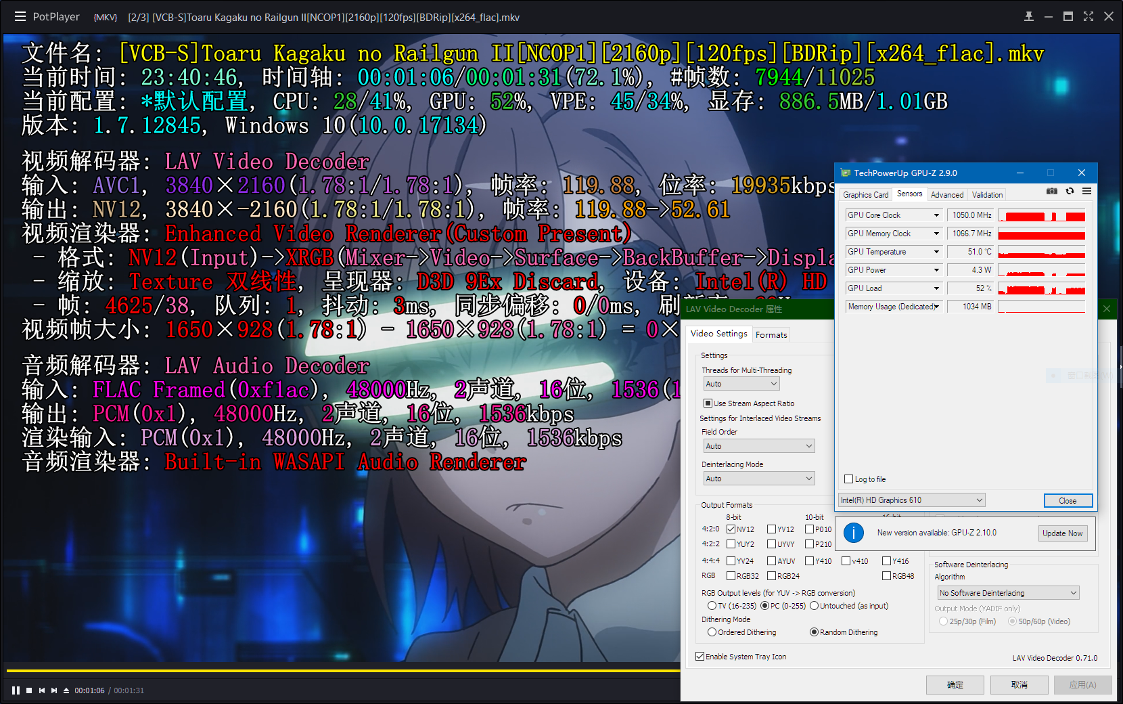Enable the P010 output format
This screenshot has height=704, width=1123.
coord(810,529)
